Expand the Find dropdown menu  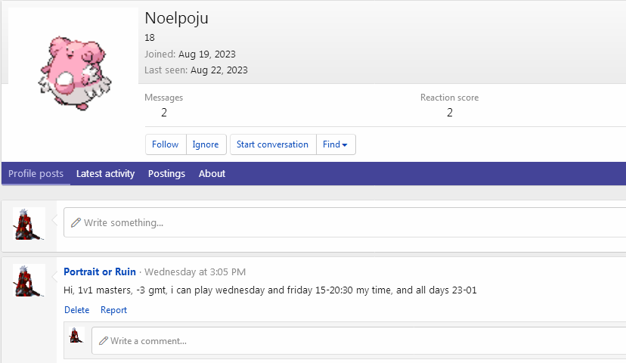tap(335, 144)
